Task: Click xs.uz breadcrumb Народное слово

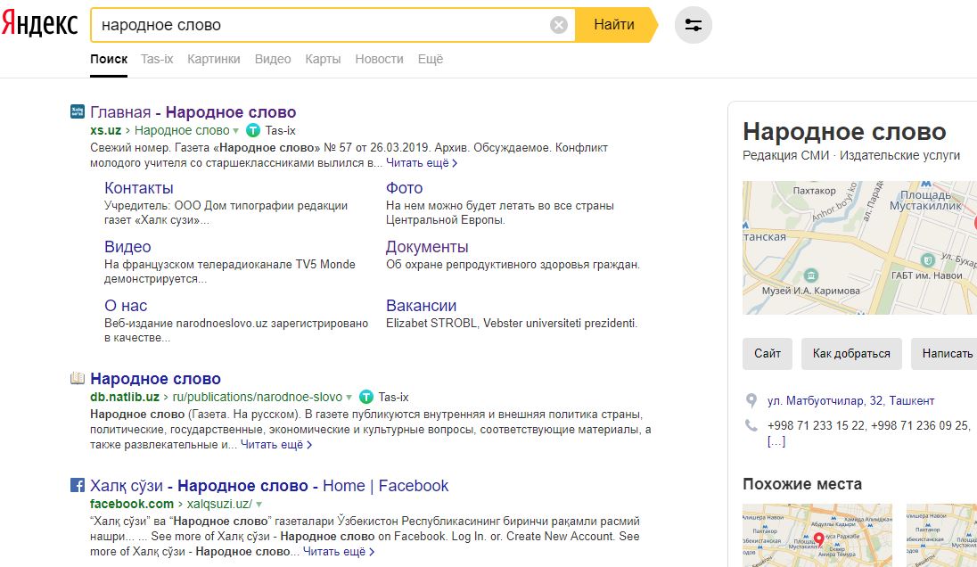Action: (x=182, y=130)
